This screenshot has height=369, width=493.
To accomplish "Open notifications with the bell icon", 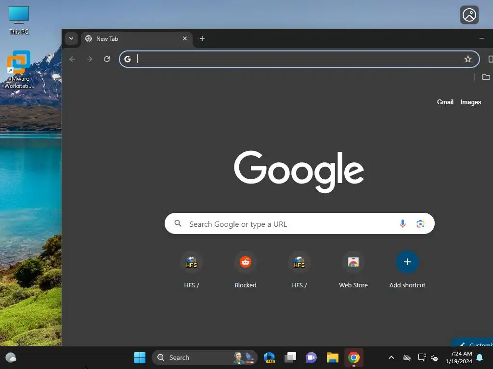I will click(x=480, y=357).
